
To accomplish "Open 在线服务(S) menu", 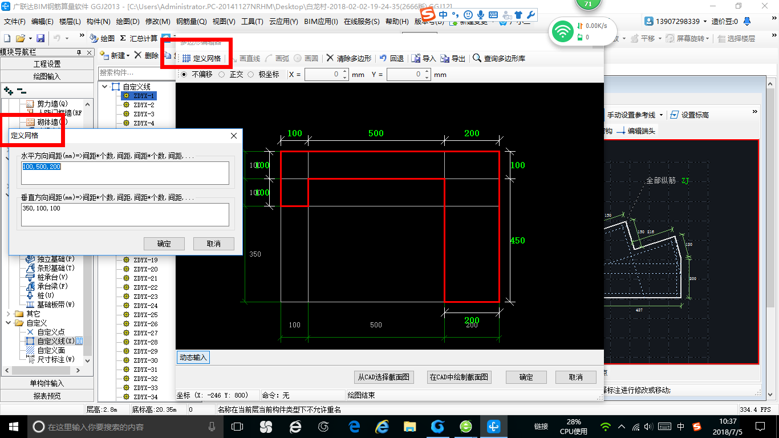I will point(362,22).
